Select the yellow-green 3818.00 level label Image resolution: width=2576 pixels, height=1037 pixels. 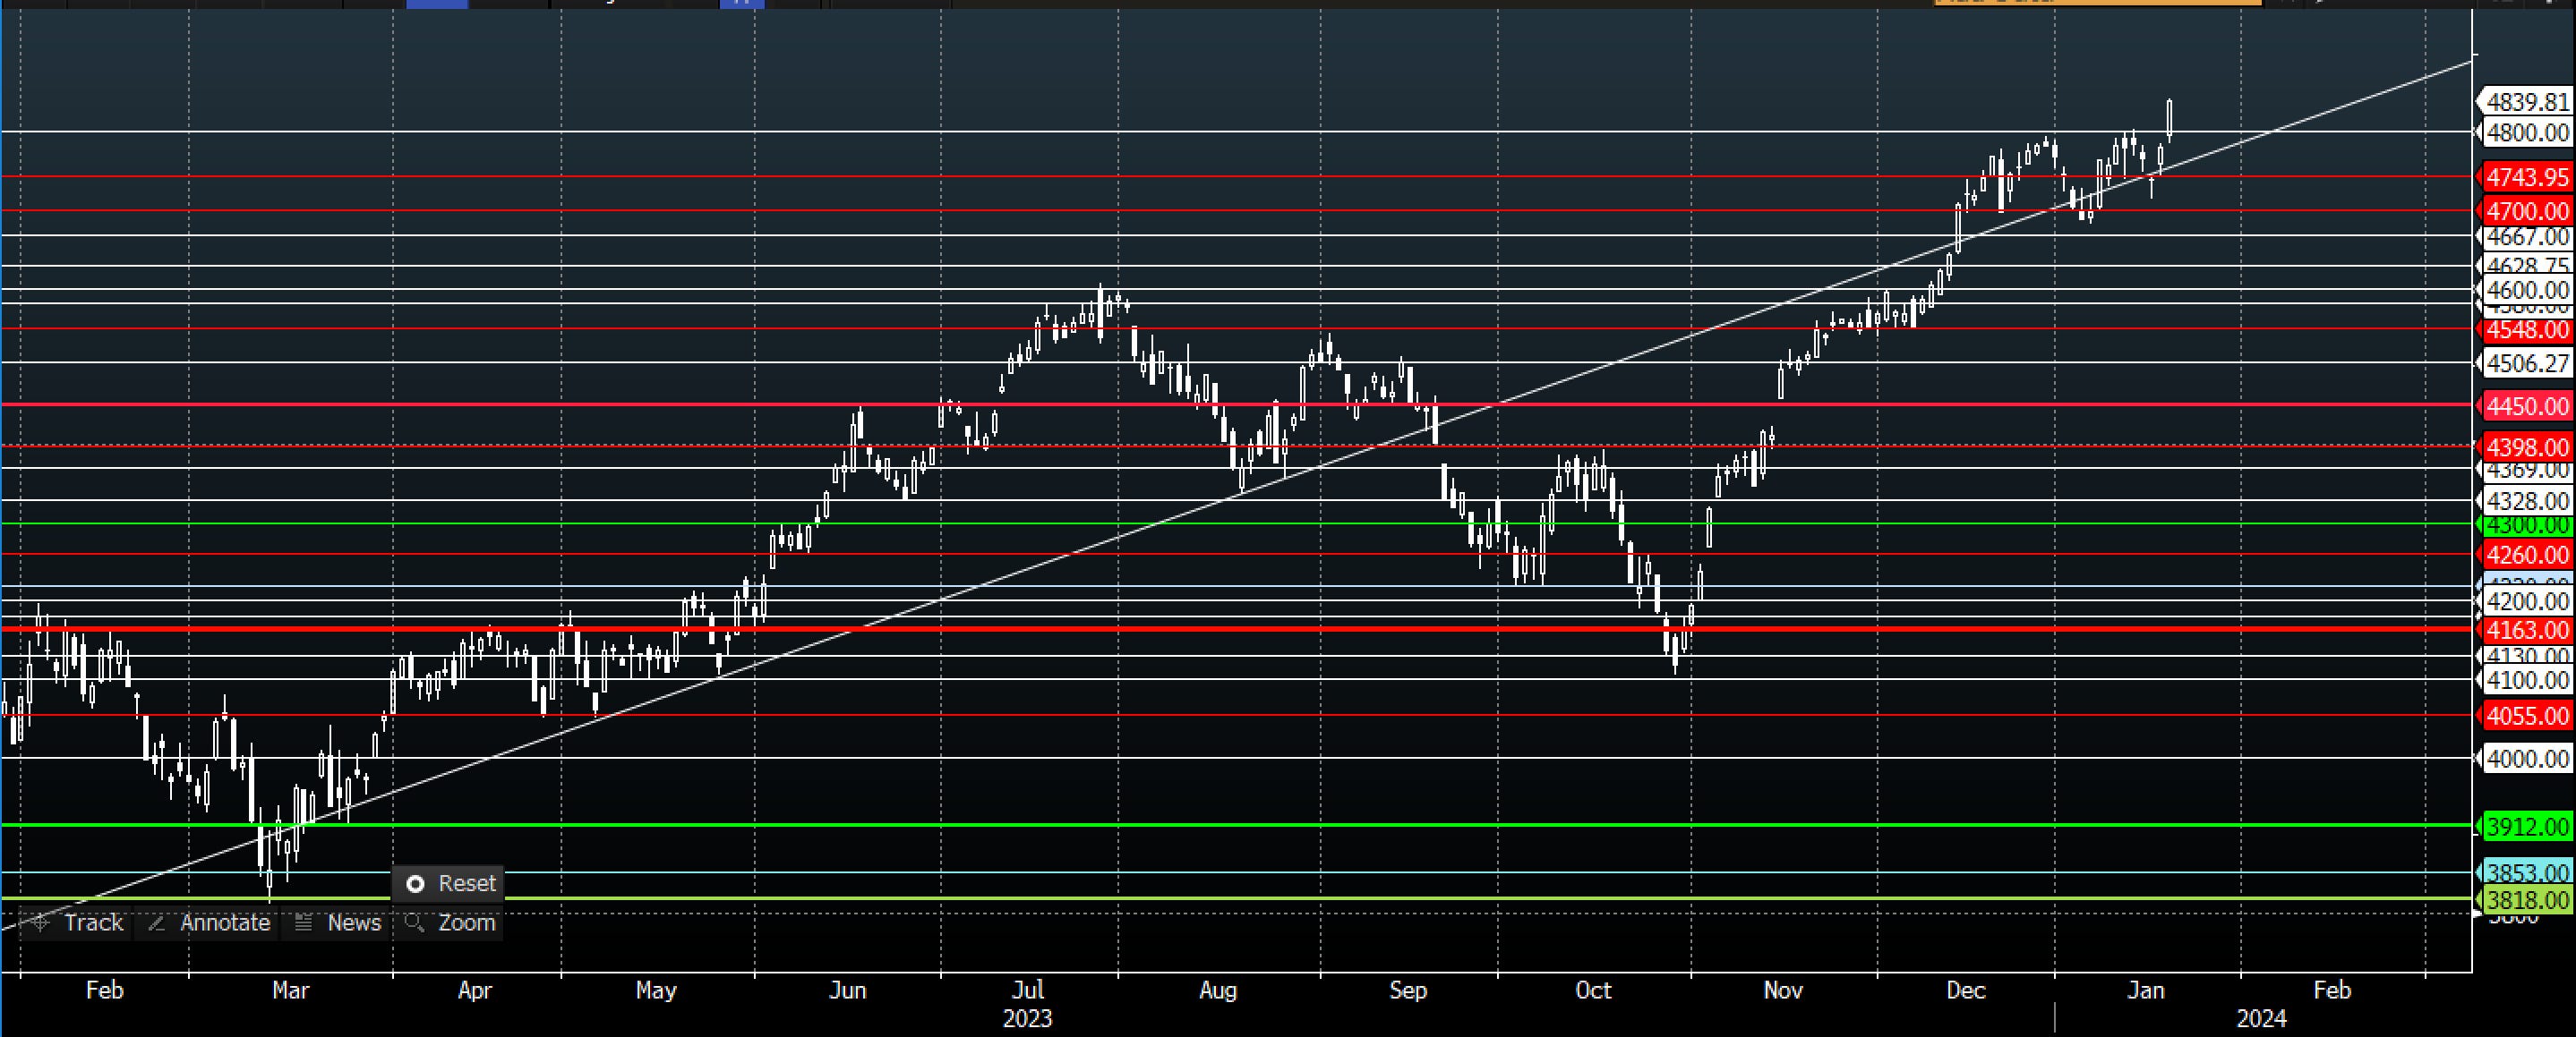(2526, 900)
